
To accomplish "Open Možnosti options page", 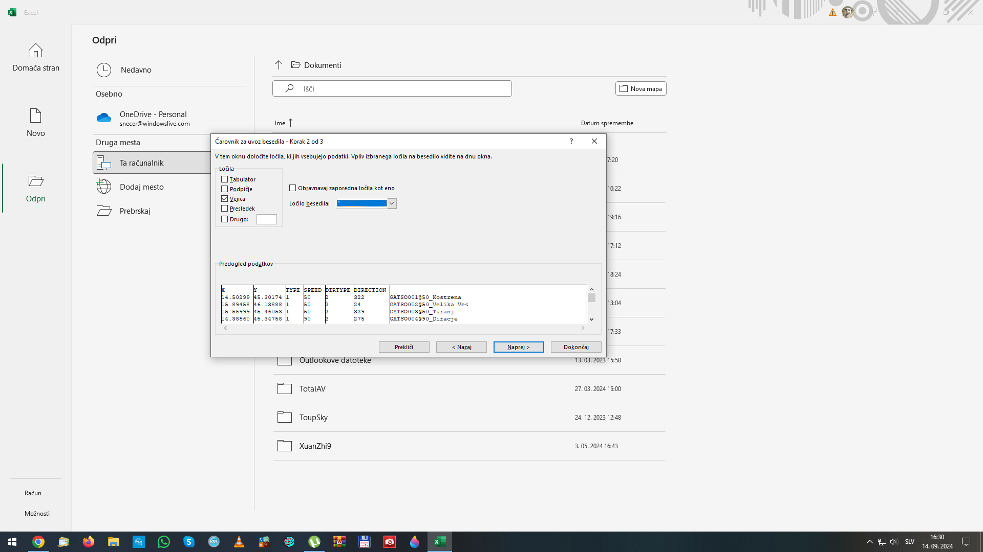I will [37, 513].
